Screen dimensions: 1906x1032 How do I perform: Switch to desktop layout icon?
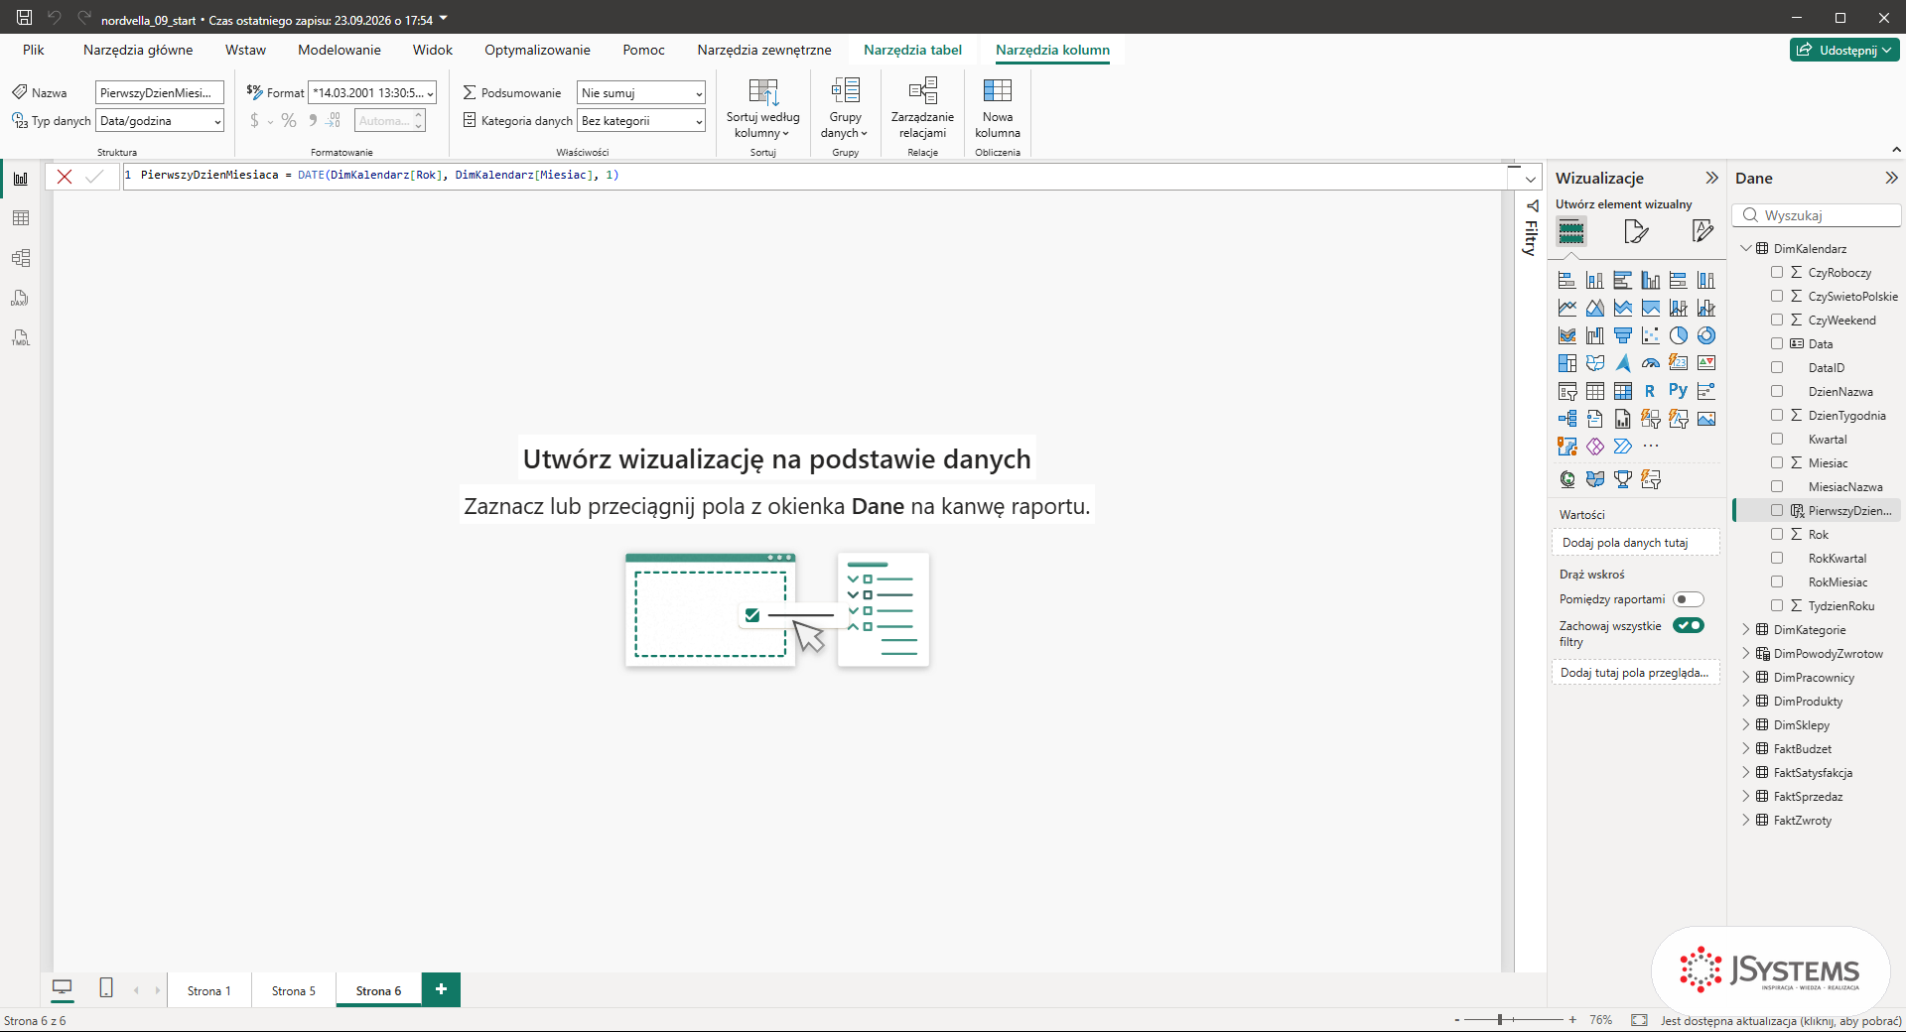click(62, 988)
